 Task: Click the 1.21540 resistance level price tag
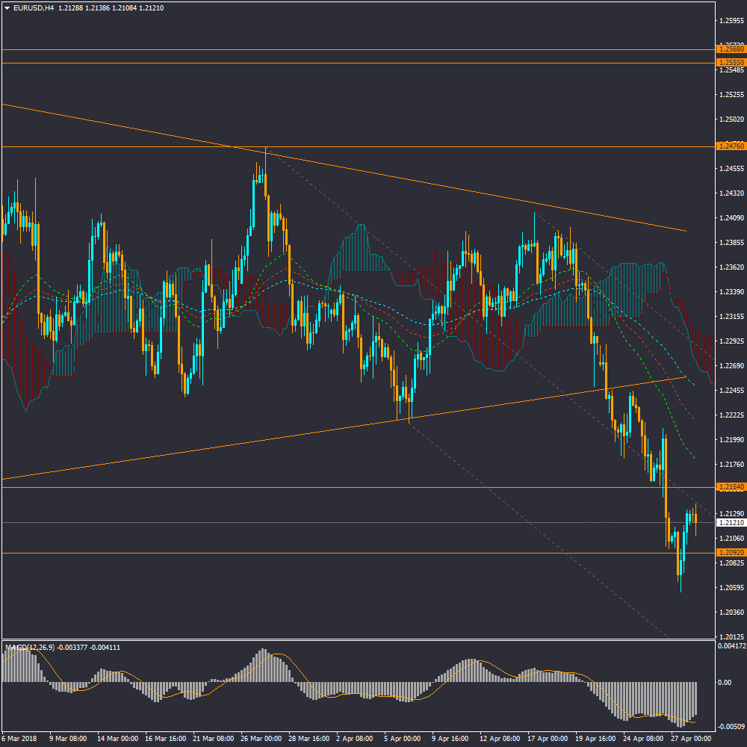[728, 487]
